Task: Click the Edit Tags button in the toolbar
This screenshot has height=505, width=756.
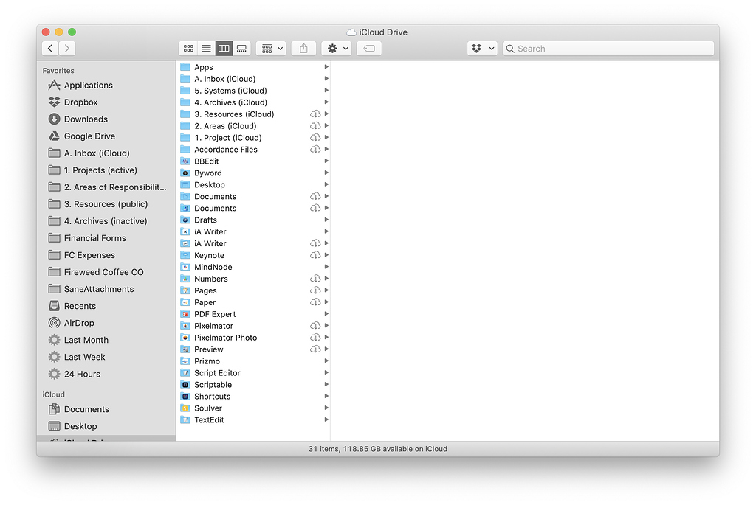Action: tap(368, 48)
